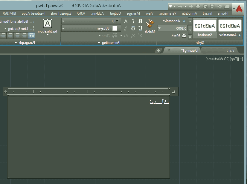The width and height of the screenshot is (247, 184).
Task: Click the diamond width handle at the ruler's end
Action: pyautogui.click(x=5, y=91)
